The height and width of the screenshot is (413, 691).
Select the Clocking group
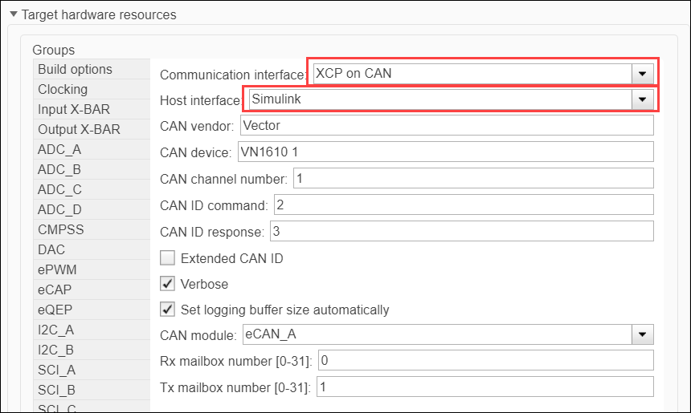point(63,90)
